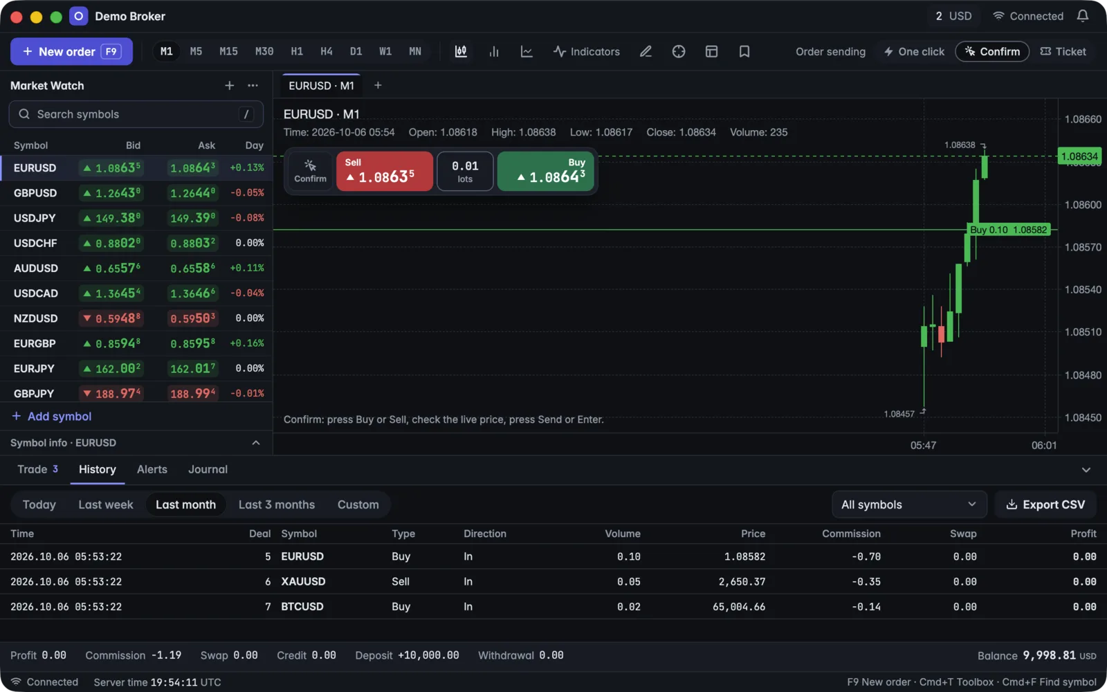Screen dimensions: 1107x692
Task: Click the Buy 0.10 1.08582 position line label
Action: 1009,230
